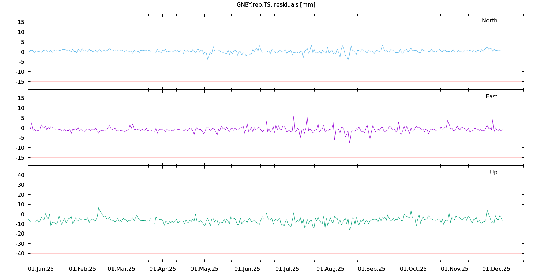Click the -30 tick label on Up axis
Viewport: 552px width, 276px height.
click(20, 244)
